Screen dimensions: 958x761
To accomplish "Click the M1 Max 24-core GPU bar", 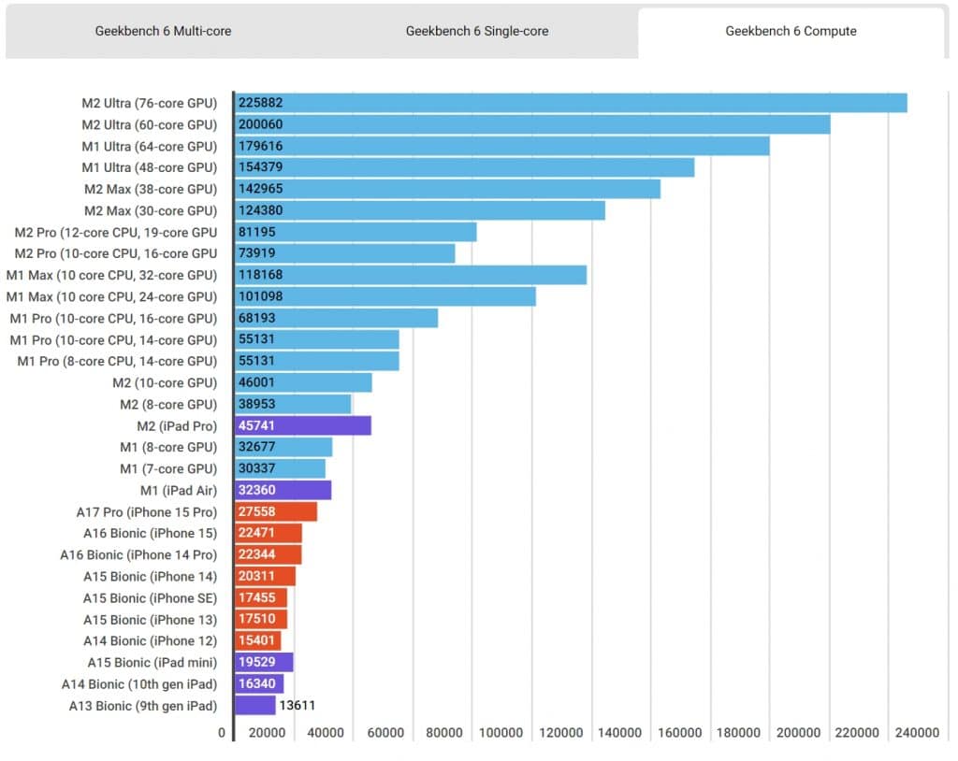I will (x=385, y=296).
